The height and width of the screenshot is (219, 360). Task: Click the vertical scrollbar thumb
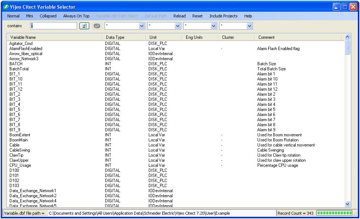click(x=347, y=47)
